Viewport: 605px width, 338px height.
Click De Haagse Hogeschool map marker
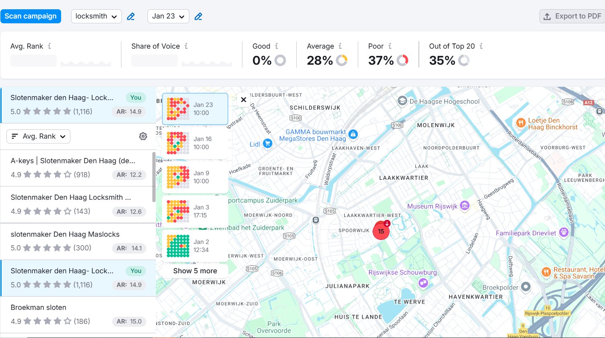pos(402,101)
